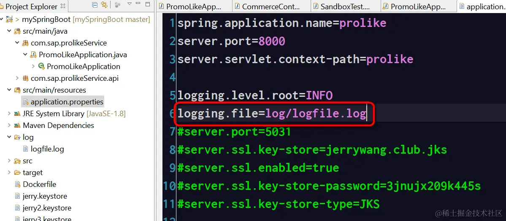Expand the JRE System Library node

[x=9, y=114]
